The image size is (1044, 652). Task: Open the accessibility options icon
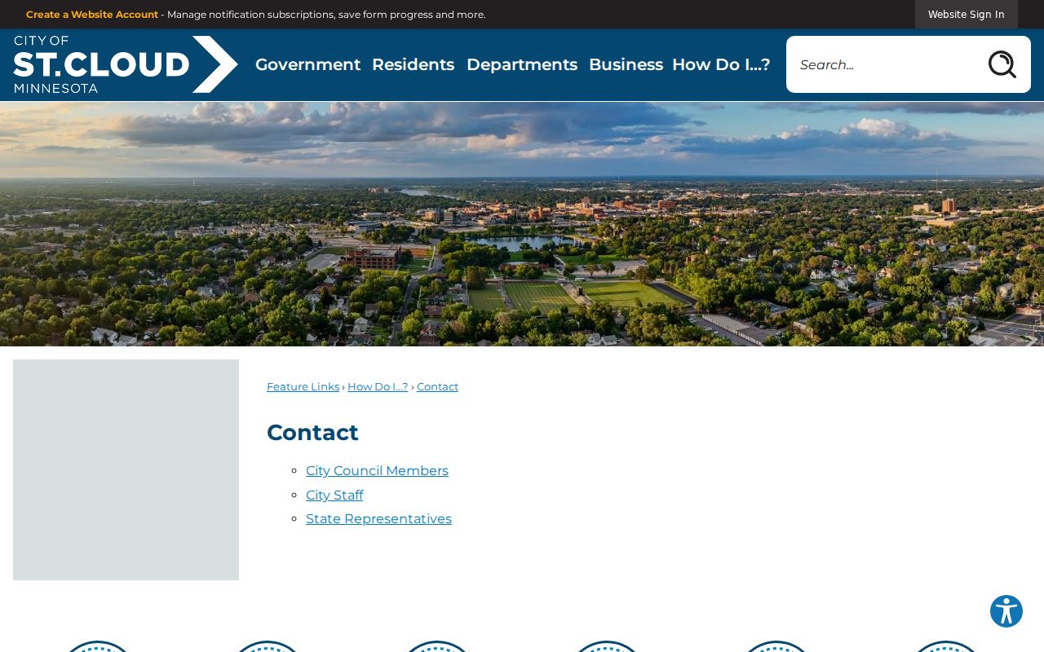1006,611
